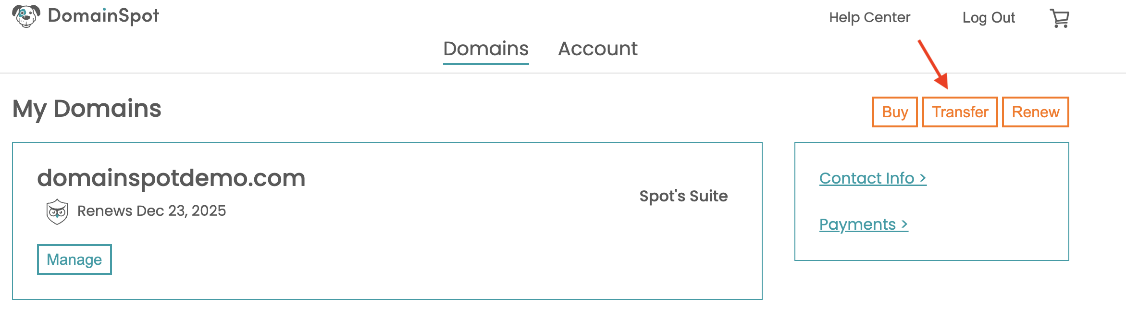Click the Renews Dec 23, 2025 text
The width and height of the screenshot is (1126, 310).
coord(151,211)
